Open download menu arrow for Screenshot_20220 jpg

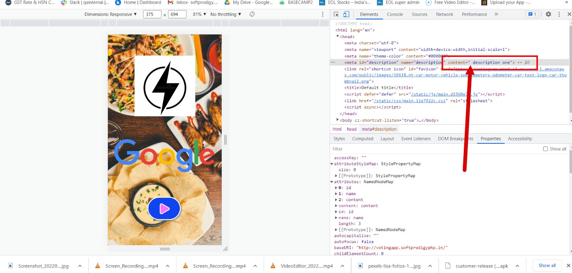(x=80, y=266)
